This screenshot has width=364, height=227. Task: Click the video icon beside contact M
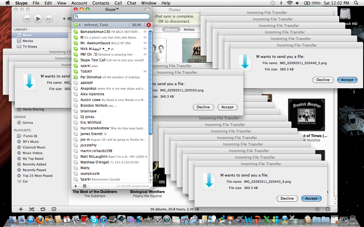point(145,37)
